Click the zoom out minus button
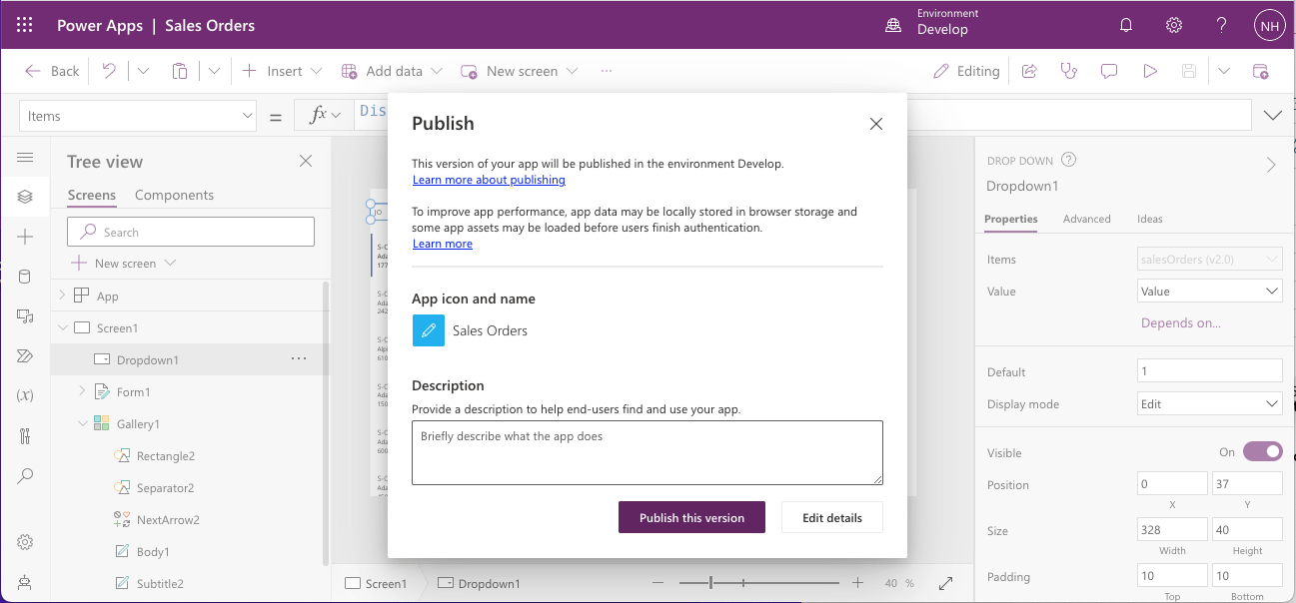The width and height of the screenshot is (1296, 603). 657,583
